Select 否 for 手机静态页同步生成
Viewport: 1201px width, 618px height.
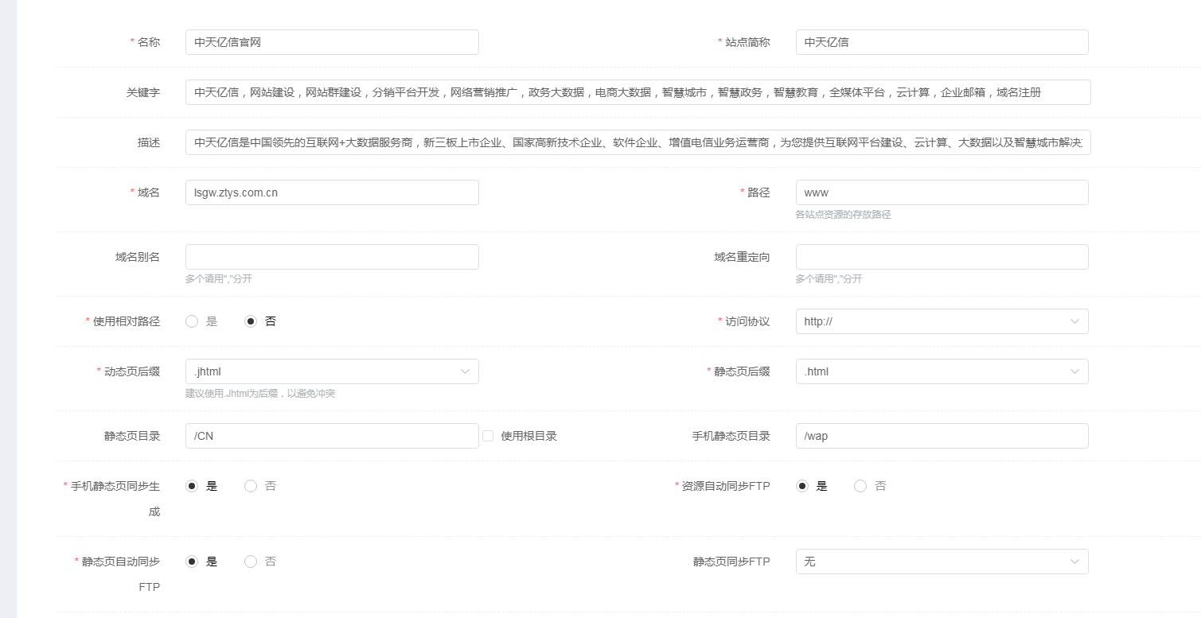point(251,486)
